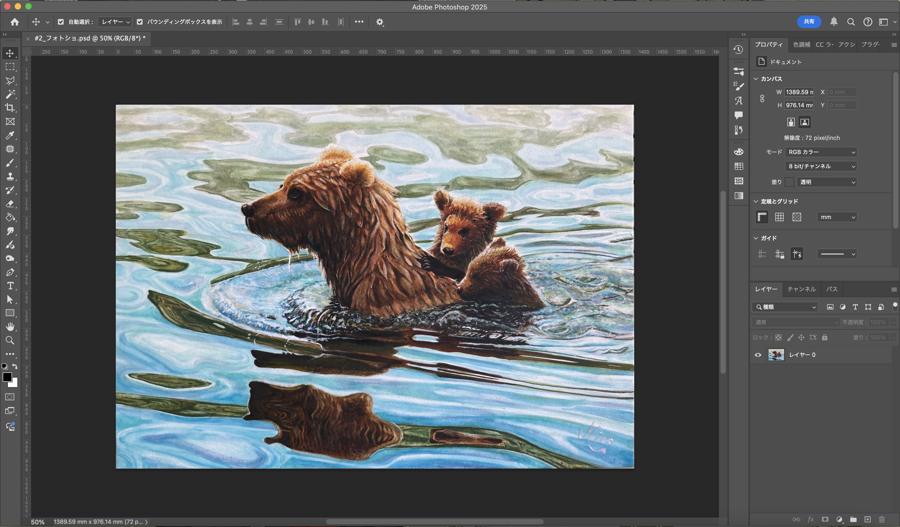Add a layer mask button
The height and width of the screenshot is (527, 900).
coord(825,519)
